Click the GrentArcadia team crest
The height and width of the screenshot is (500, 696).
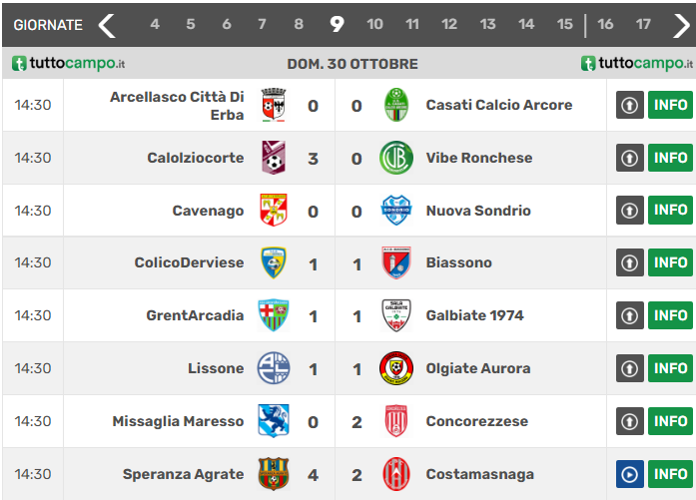[273, 315]
